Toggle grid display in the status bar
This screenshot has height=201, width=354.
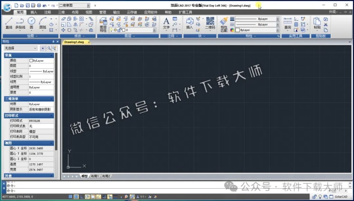coord(76,197)
